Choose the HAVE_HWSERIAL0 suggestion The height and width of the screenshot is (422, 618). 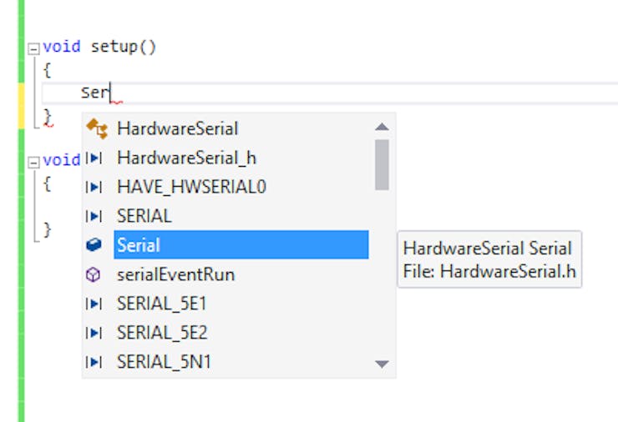(x=191, y=187)
